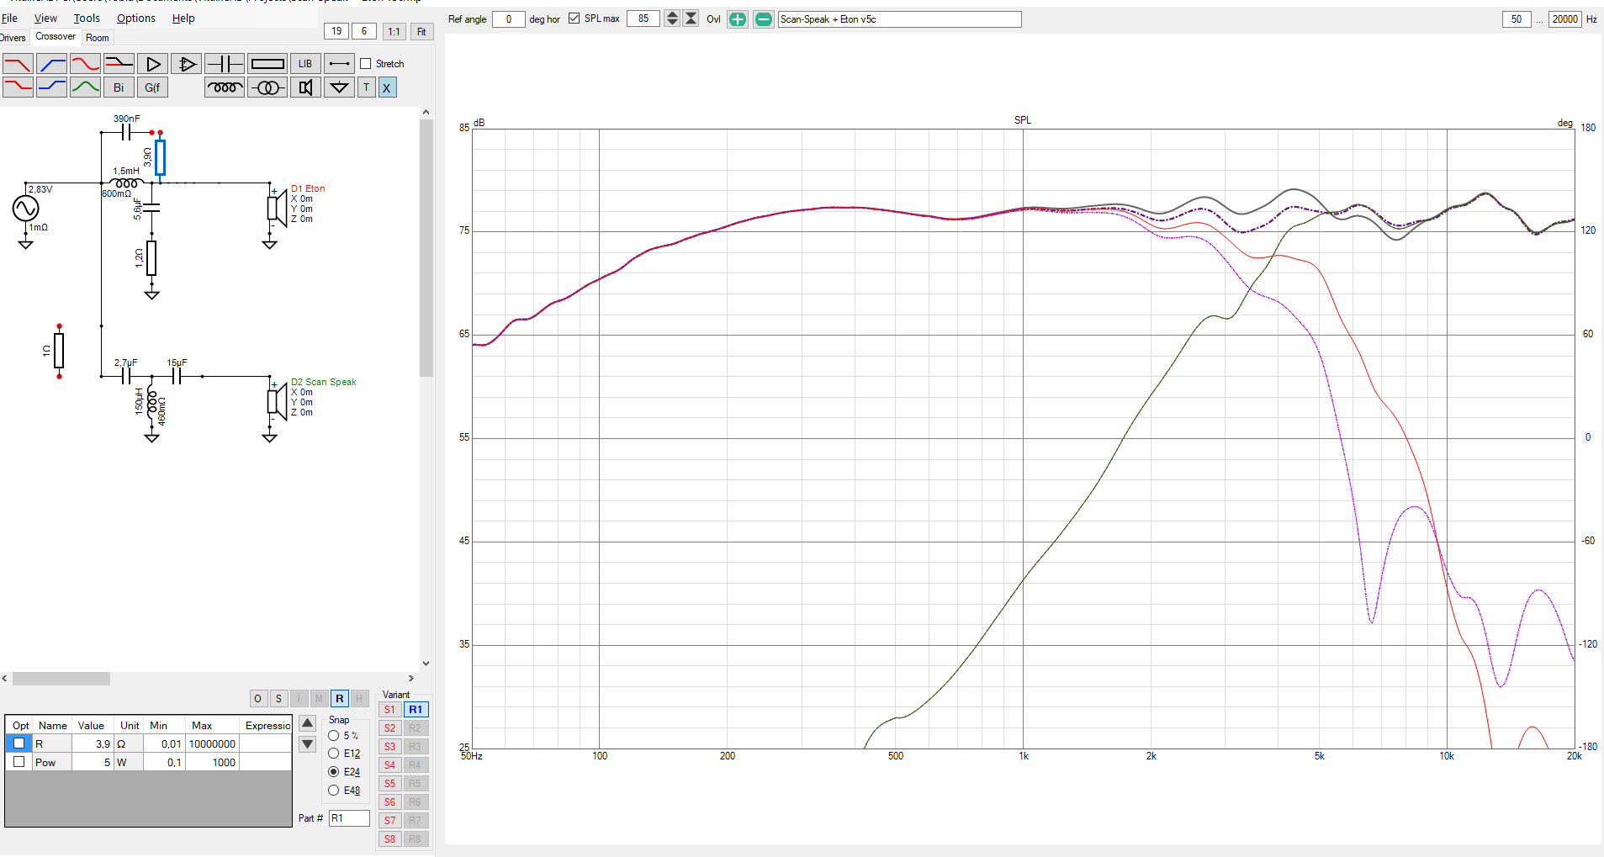Add the black-and-red low shelf block
The height and width of the screenshot is (857, 1604).
tap(119, 64)
